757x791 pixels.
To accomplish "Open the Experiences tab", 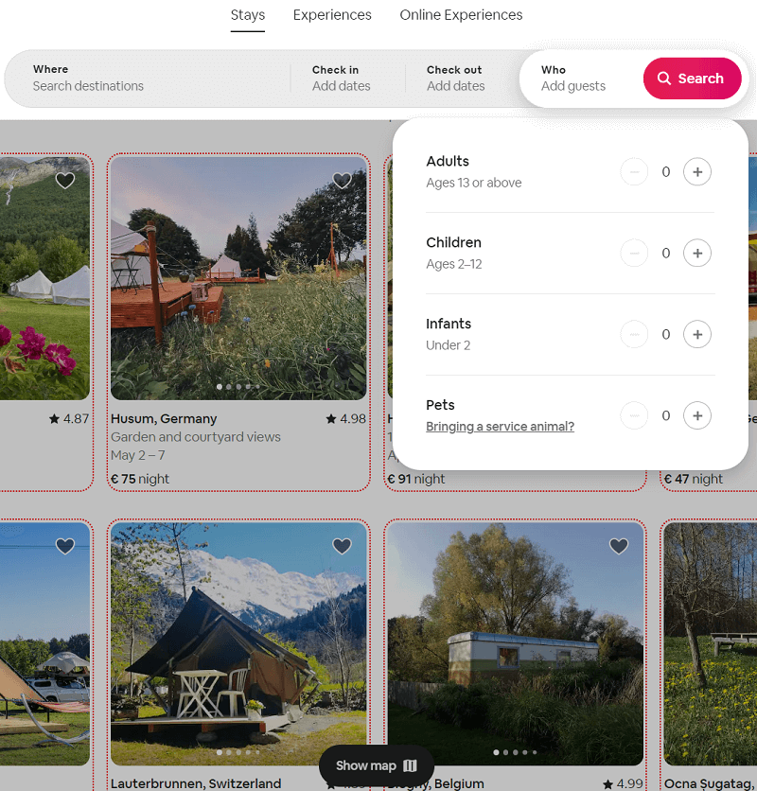I will pyautogui.click(x=332, y=15).
